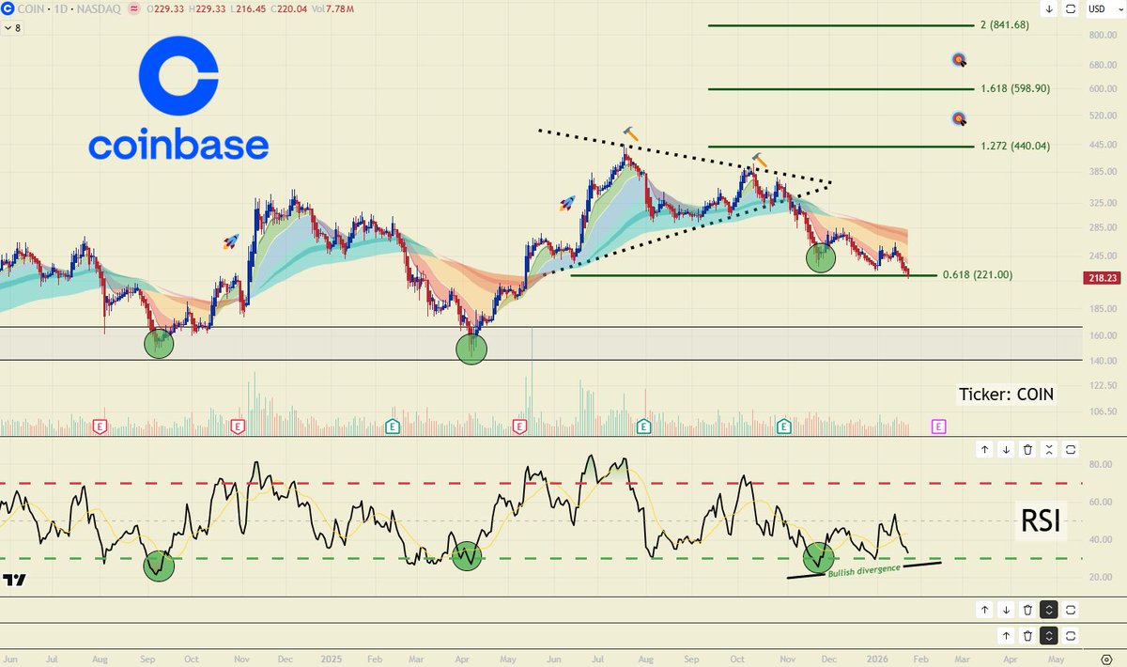Viewport: 1127px width, 667px height.
Task: Select the 'Bullish divergence' annotation text
Action: (x=863, y=569)
